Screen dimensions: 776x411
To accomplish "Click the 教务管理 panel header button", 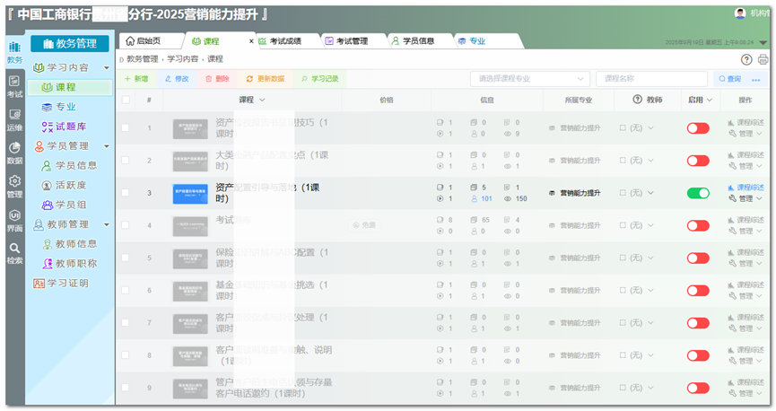I will point(70,44).
